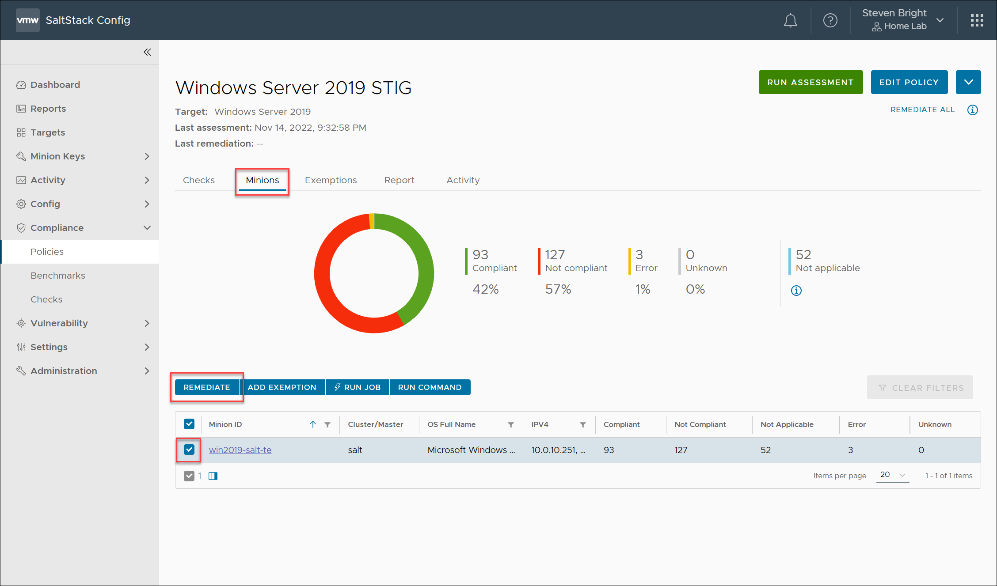Open the win2019-salt-te minion link
Image resolution: width=997 pixels, height=586 pixels.
coord(240,450)
